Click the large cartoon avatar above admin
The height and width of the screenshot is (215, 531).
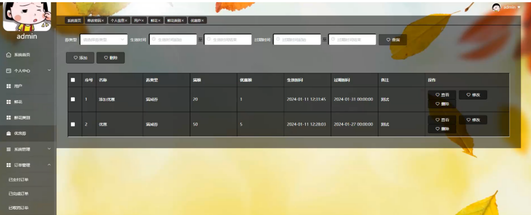[x=27, y=16]
